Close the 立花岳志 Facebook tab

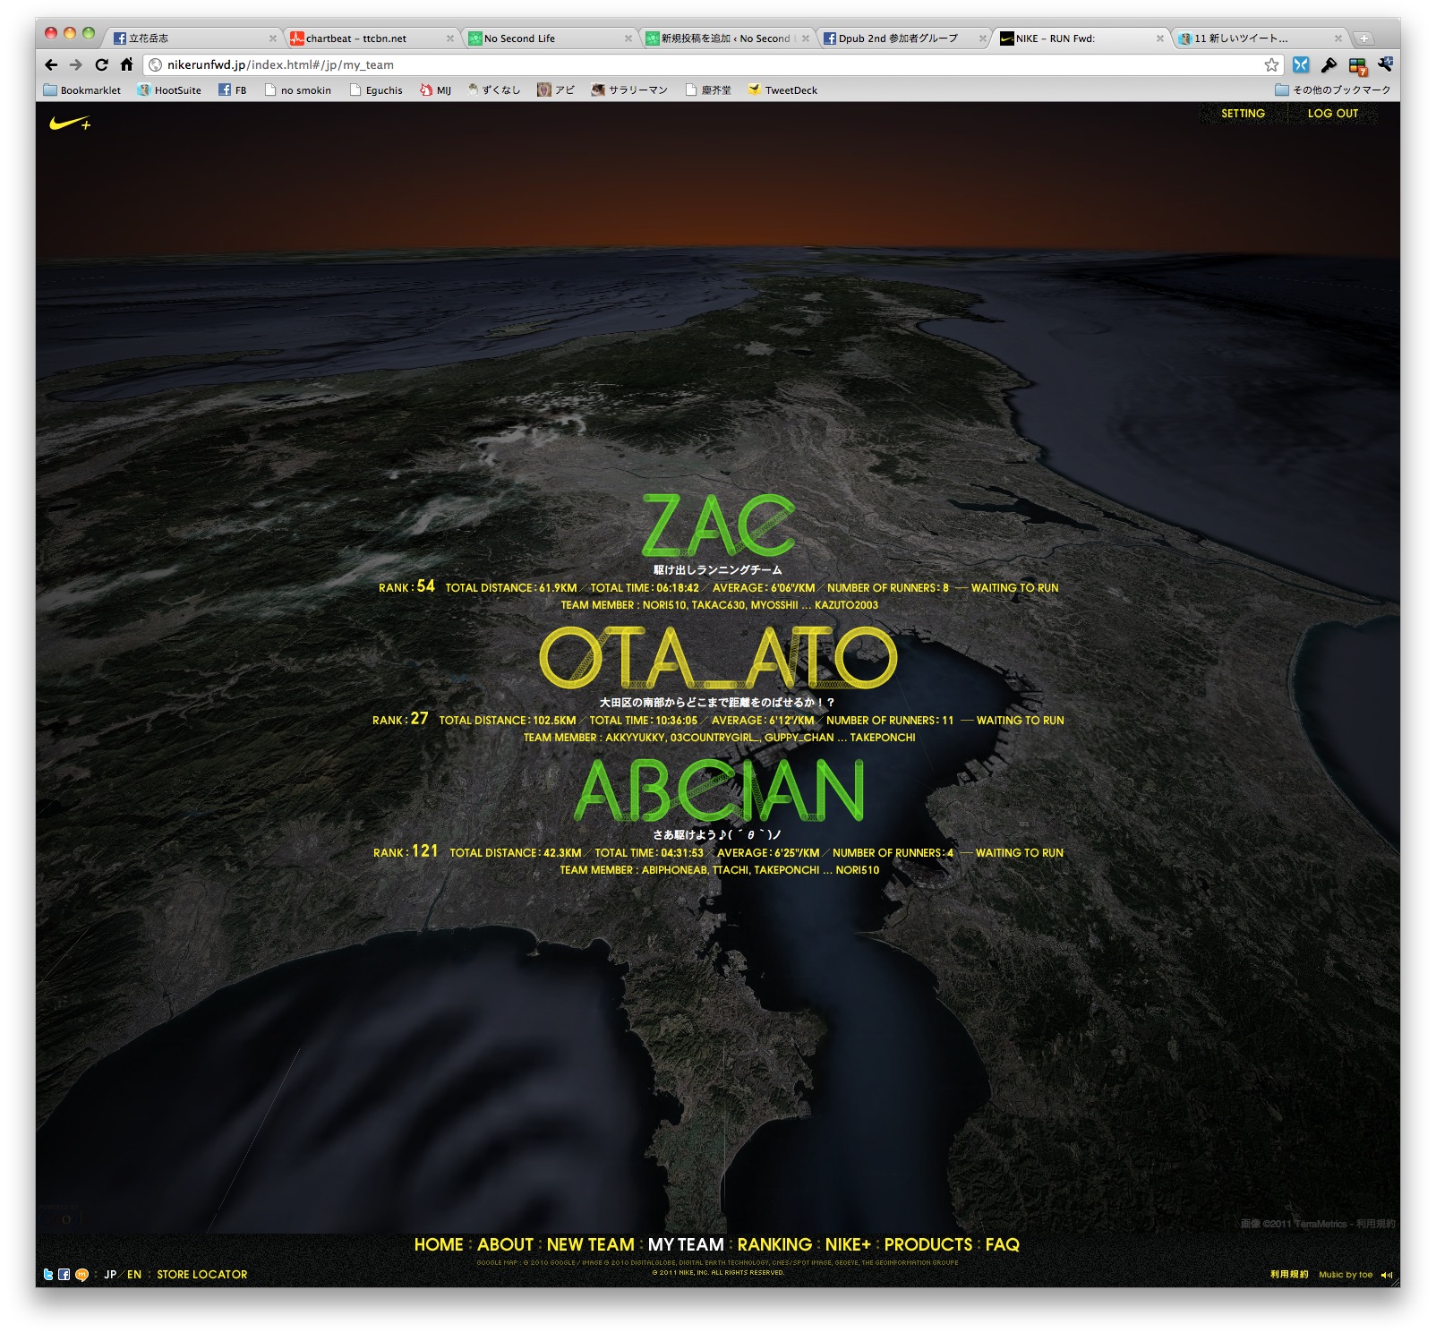[x=273, y=38]
